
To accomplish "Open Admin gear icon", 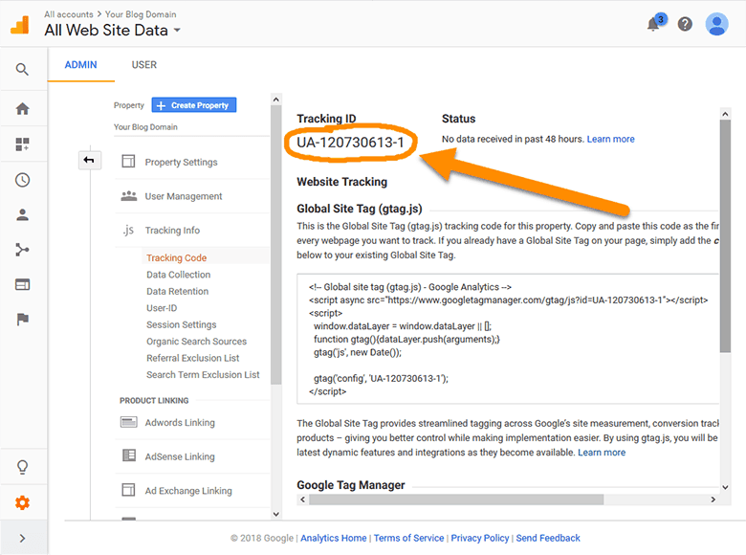I will (x=22, y=502).
